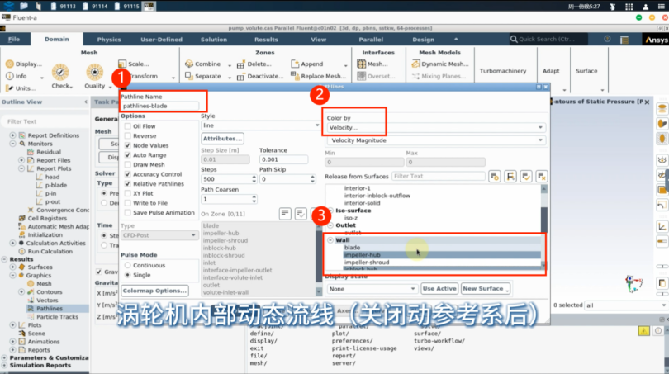Expand Report Definitions in outline tree
This screenshot has height=374, width=669.
click(x=12, y=135)
